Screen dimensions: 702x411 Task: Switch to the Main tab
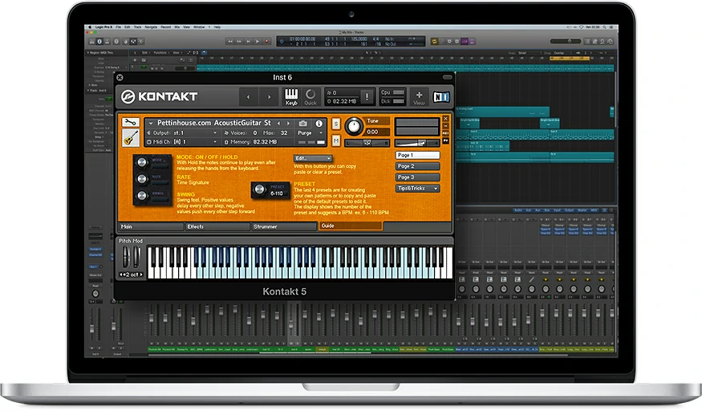(151, 226)
